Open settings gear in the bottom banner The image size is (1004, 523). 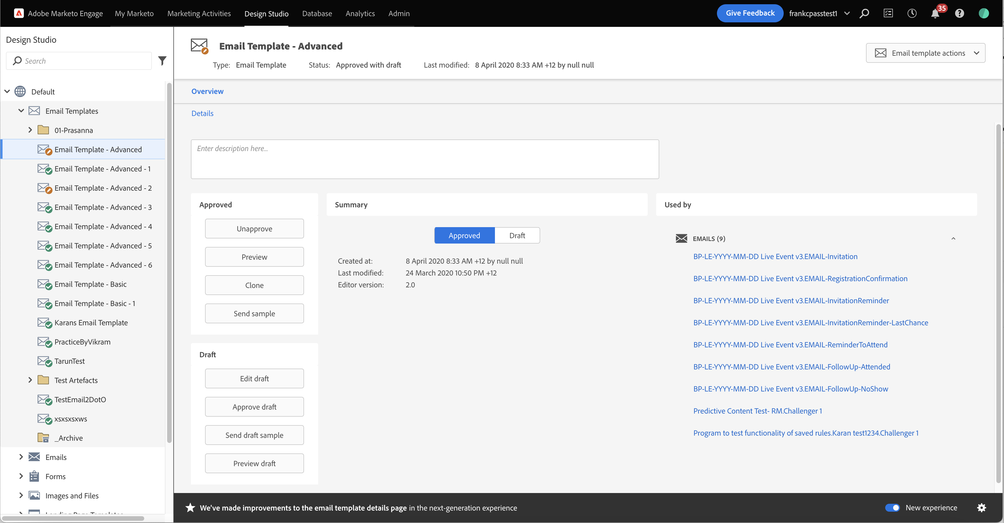click(982, 507)
